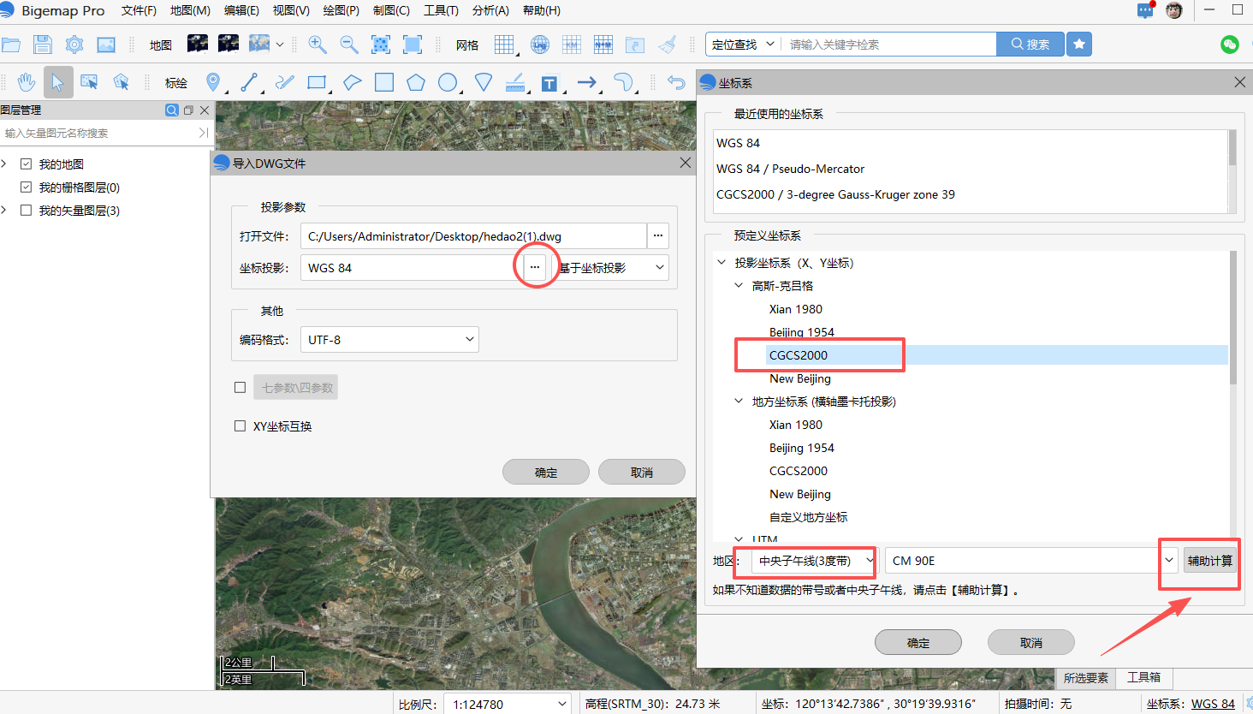The height and width of the screenshot is (714, 1253).
Task: Click 取消 in 坐标系 dialog
Action: coord(1031,642)
